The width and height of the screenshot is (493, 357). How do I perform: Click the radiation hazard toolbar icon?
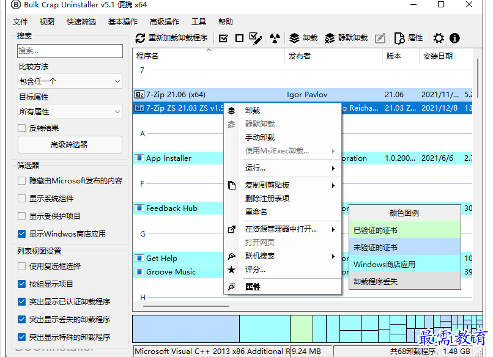(275, 38)
